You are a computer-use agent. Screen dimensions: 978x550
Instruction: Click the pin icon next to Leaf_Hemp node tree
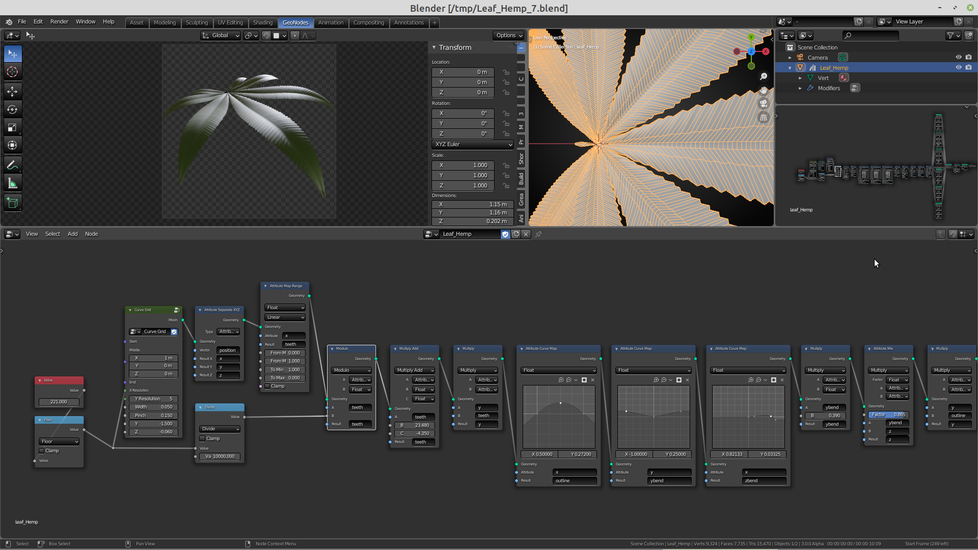pos(538,234)
